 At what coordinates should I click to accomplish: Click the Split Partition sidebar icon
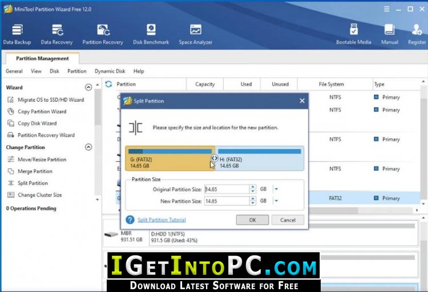(x=11, y=183)
